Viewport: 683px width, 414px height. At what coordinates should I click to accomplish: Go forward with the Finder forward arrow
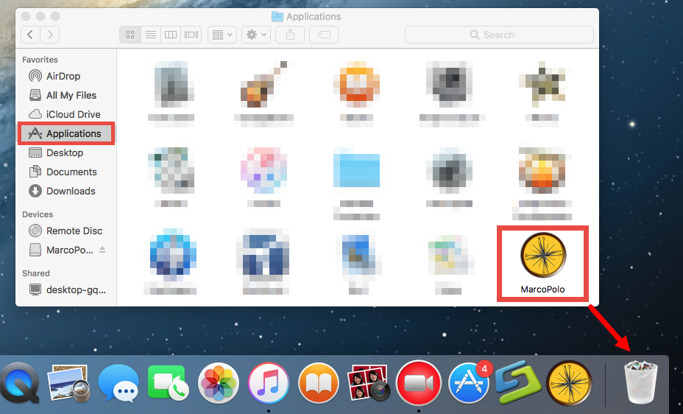(x=50, y=35)
